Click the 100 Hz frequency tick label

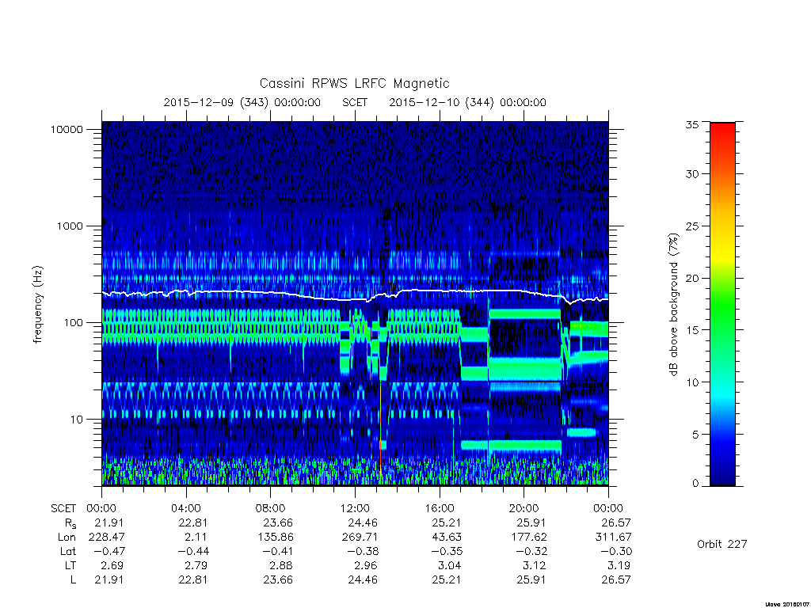pos(73,323)
